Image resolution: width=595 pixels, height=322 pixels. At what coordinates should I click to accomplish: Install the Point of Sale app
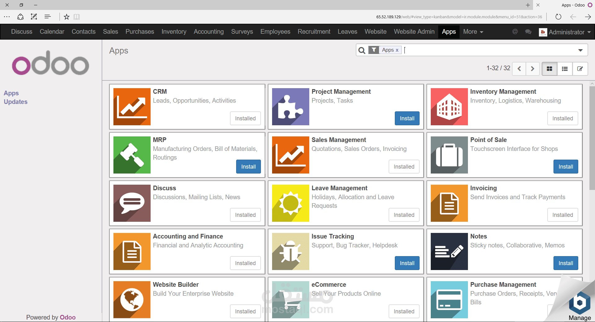pos(565,166)
